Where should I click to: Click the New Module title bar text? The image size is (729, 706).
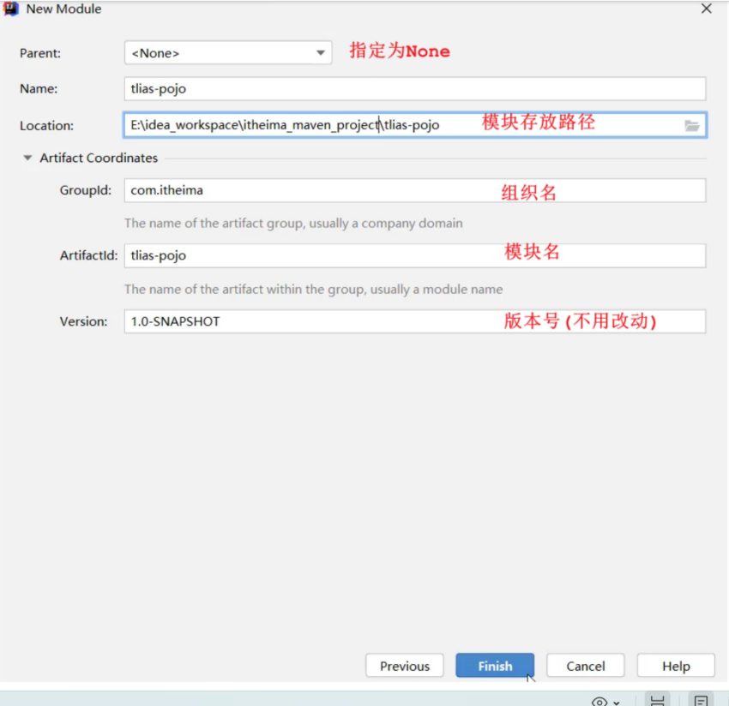(x=63, y=9)
